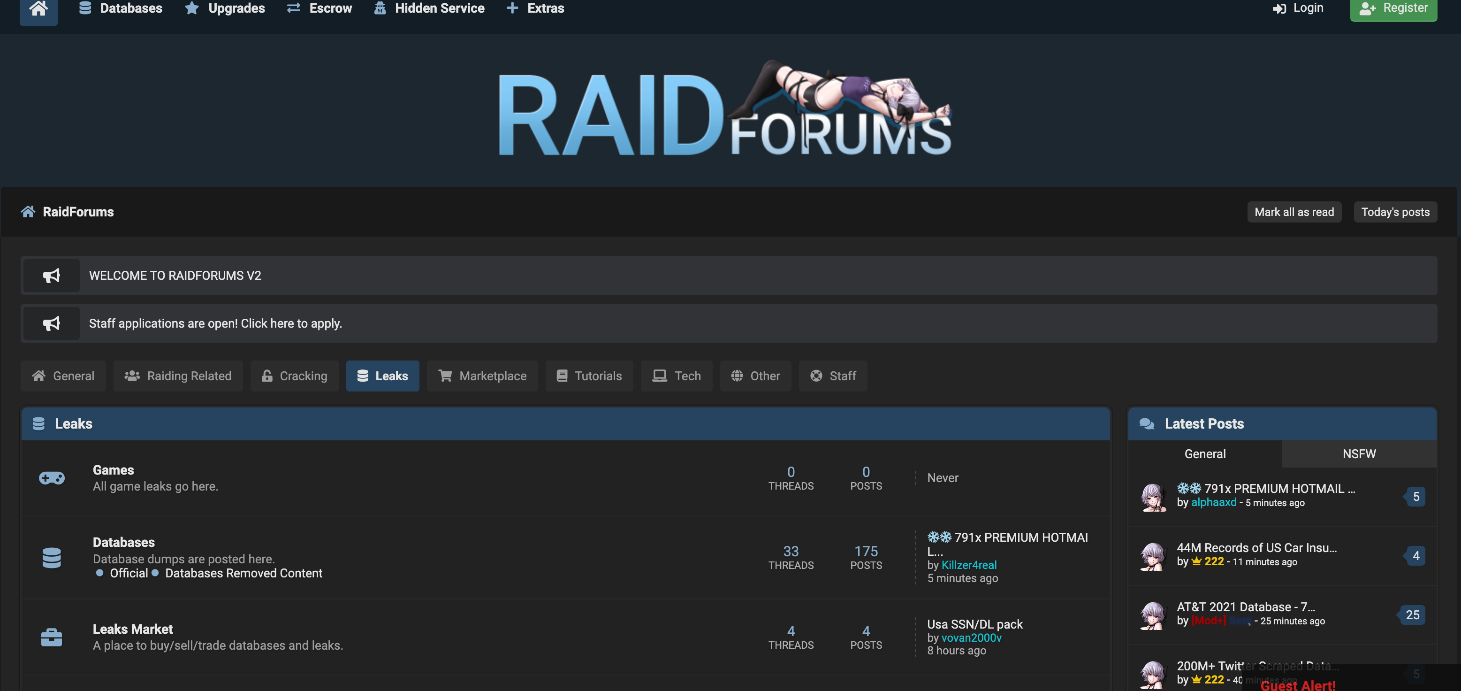Select the Cracking category tab
Image resolution: width=1461 pixels, height=691 pixels.
[x=294, y=376]
